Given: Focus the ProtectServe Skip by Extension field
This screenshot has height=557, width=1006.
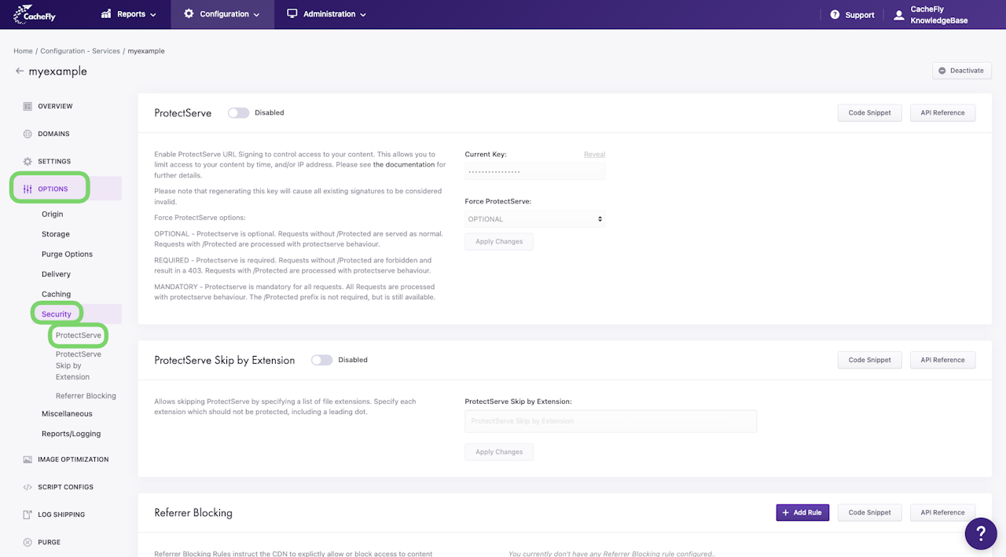Looking at the screenshot, I should [610, 421].
